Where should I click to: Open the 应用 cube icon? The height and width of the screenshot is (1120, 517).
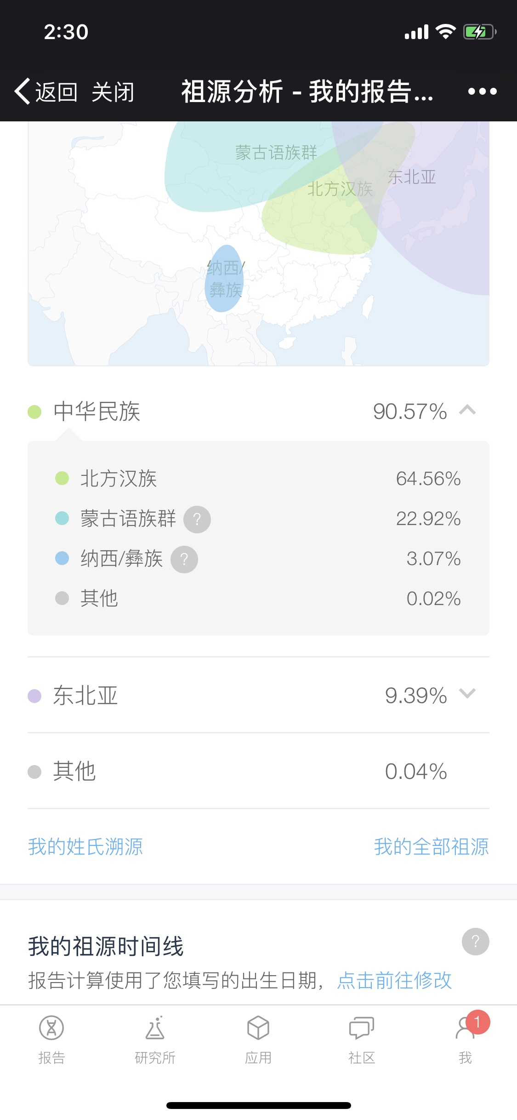(x=258, y=1028)
